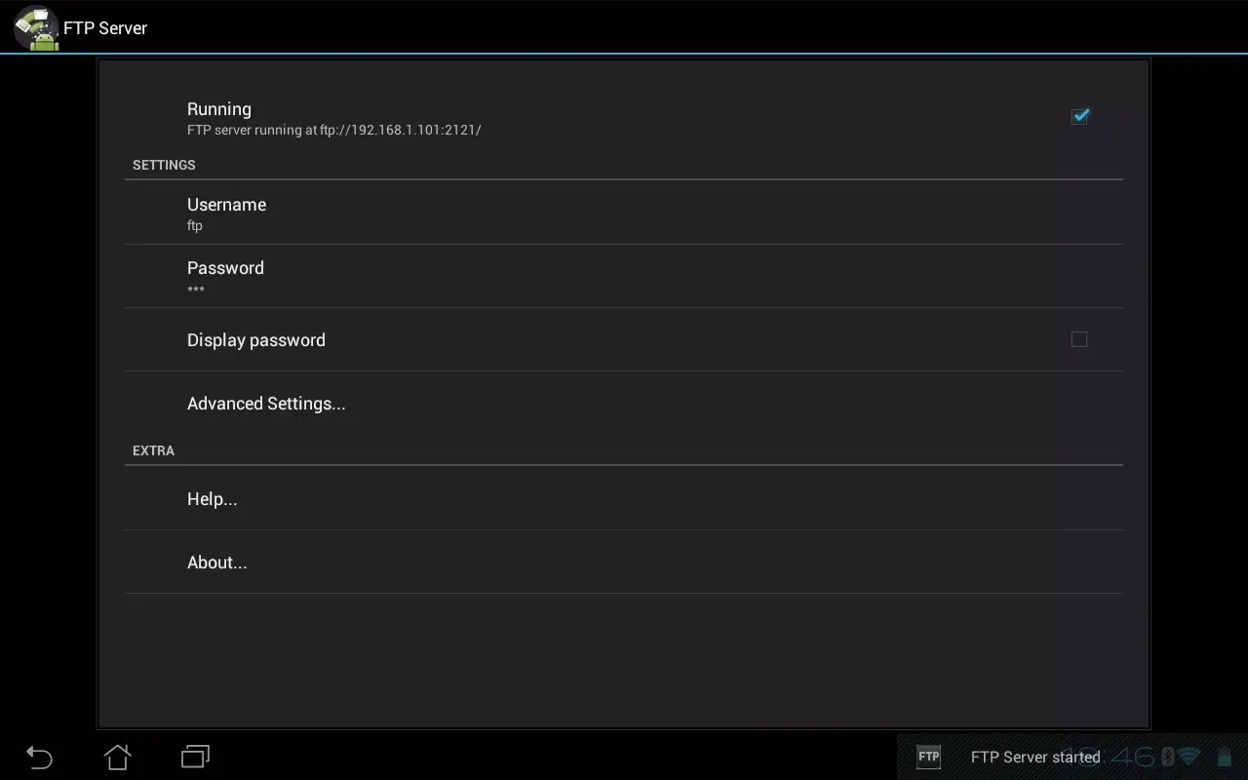The height and width of the screenshot is (780, 1248).
Task: Tap the FTP notification icon
Action: pos(928,757)
